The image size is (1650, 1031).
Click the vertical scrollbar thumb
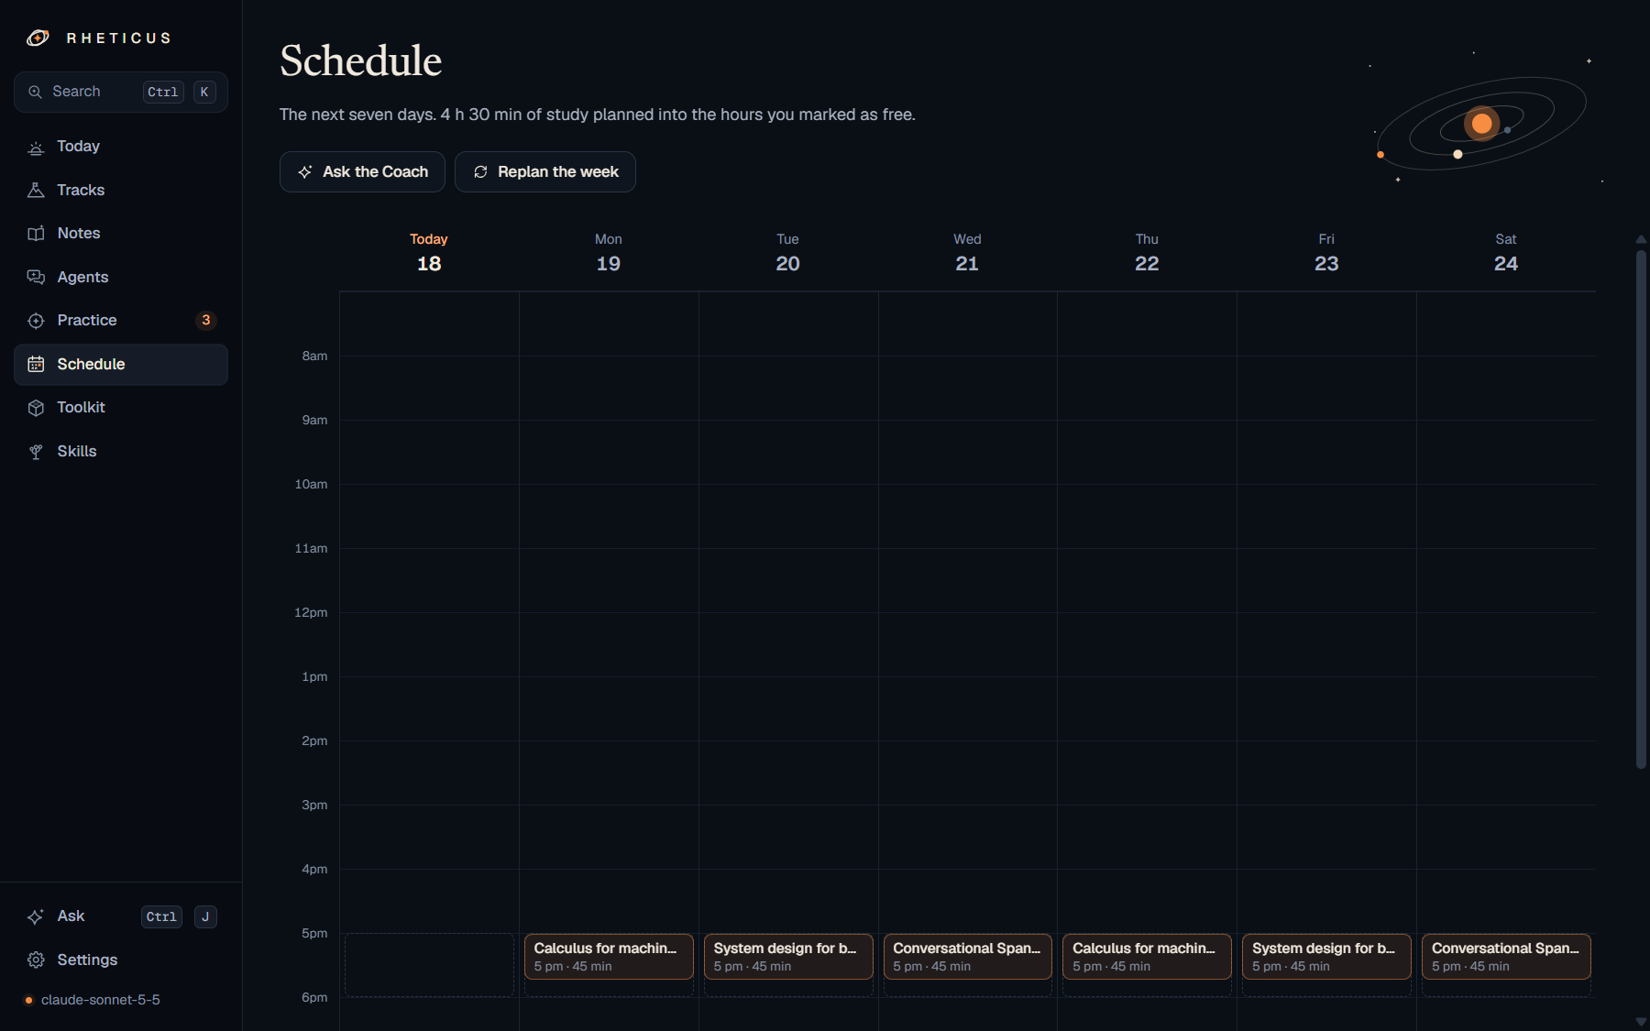click(1641, 509)
